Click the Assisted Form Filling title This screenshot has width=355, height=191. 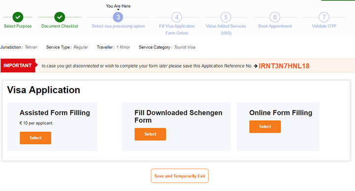[x=55, y=113]
